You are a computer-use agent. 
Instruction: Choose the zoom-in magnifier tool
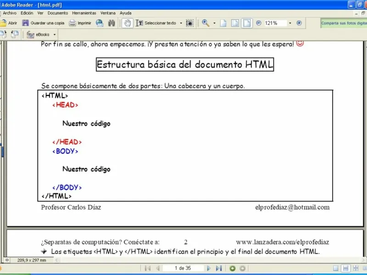click(x=206, y=23)
